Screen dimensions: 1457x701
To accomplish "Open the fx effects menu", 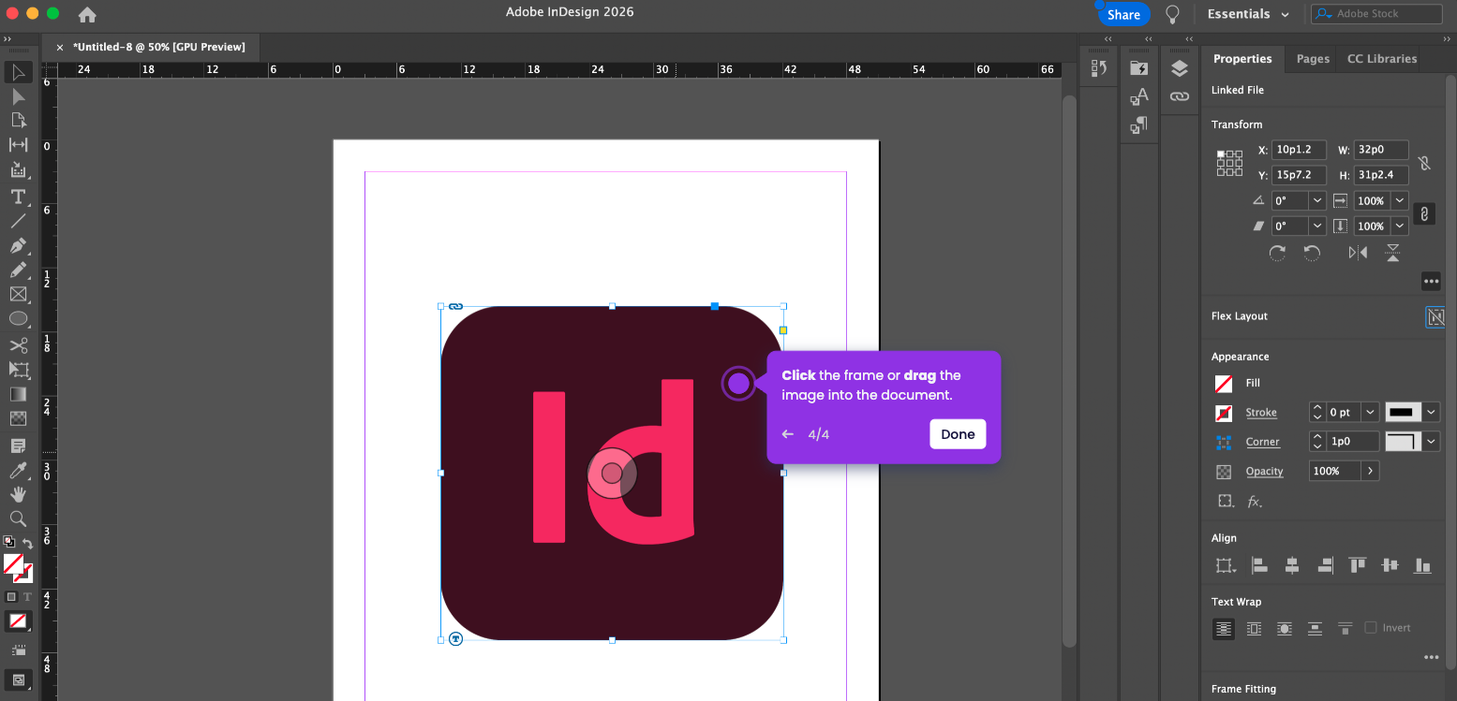I will tap(1255, 502).
